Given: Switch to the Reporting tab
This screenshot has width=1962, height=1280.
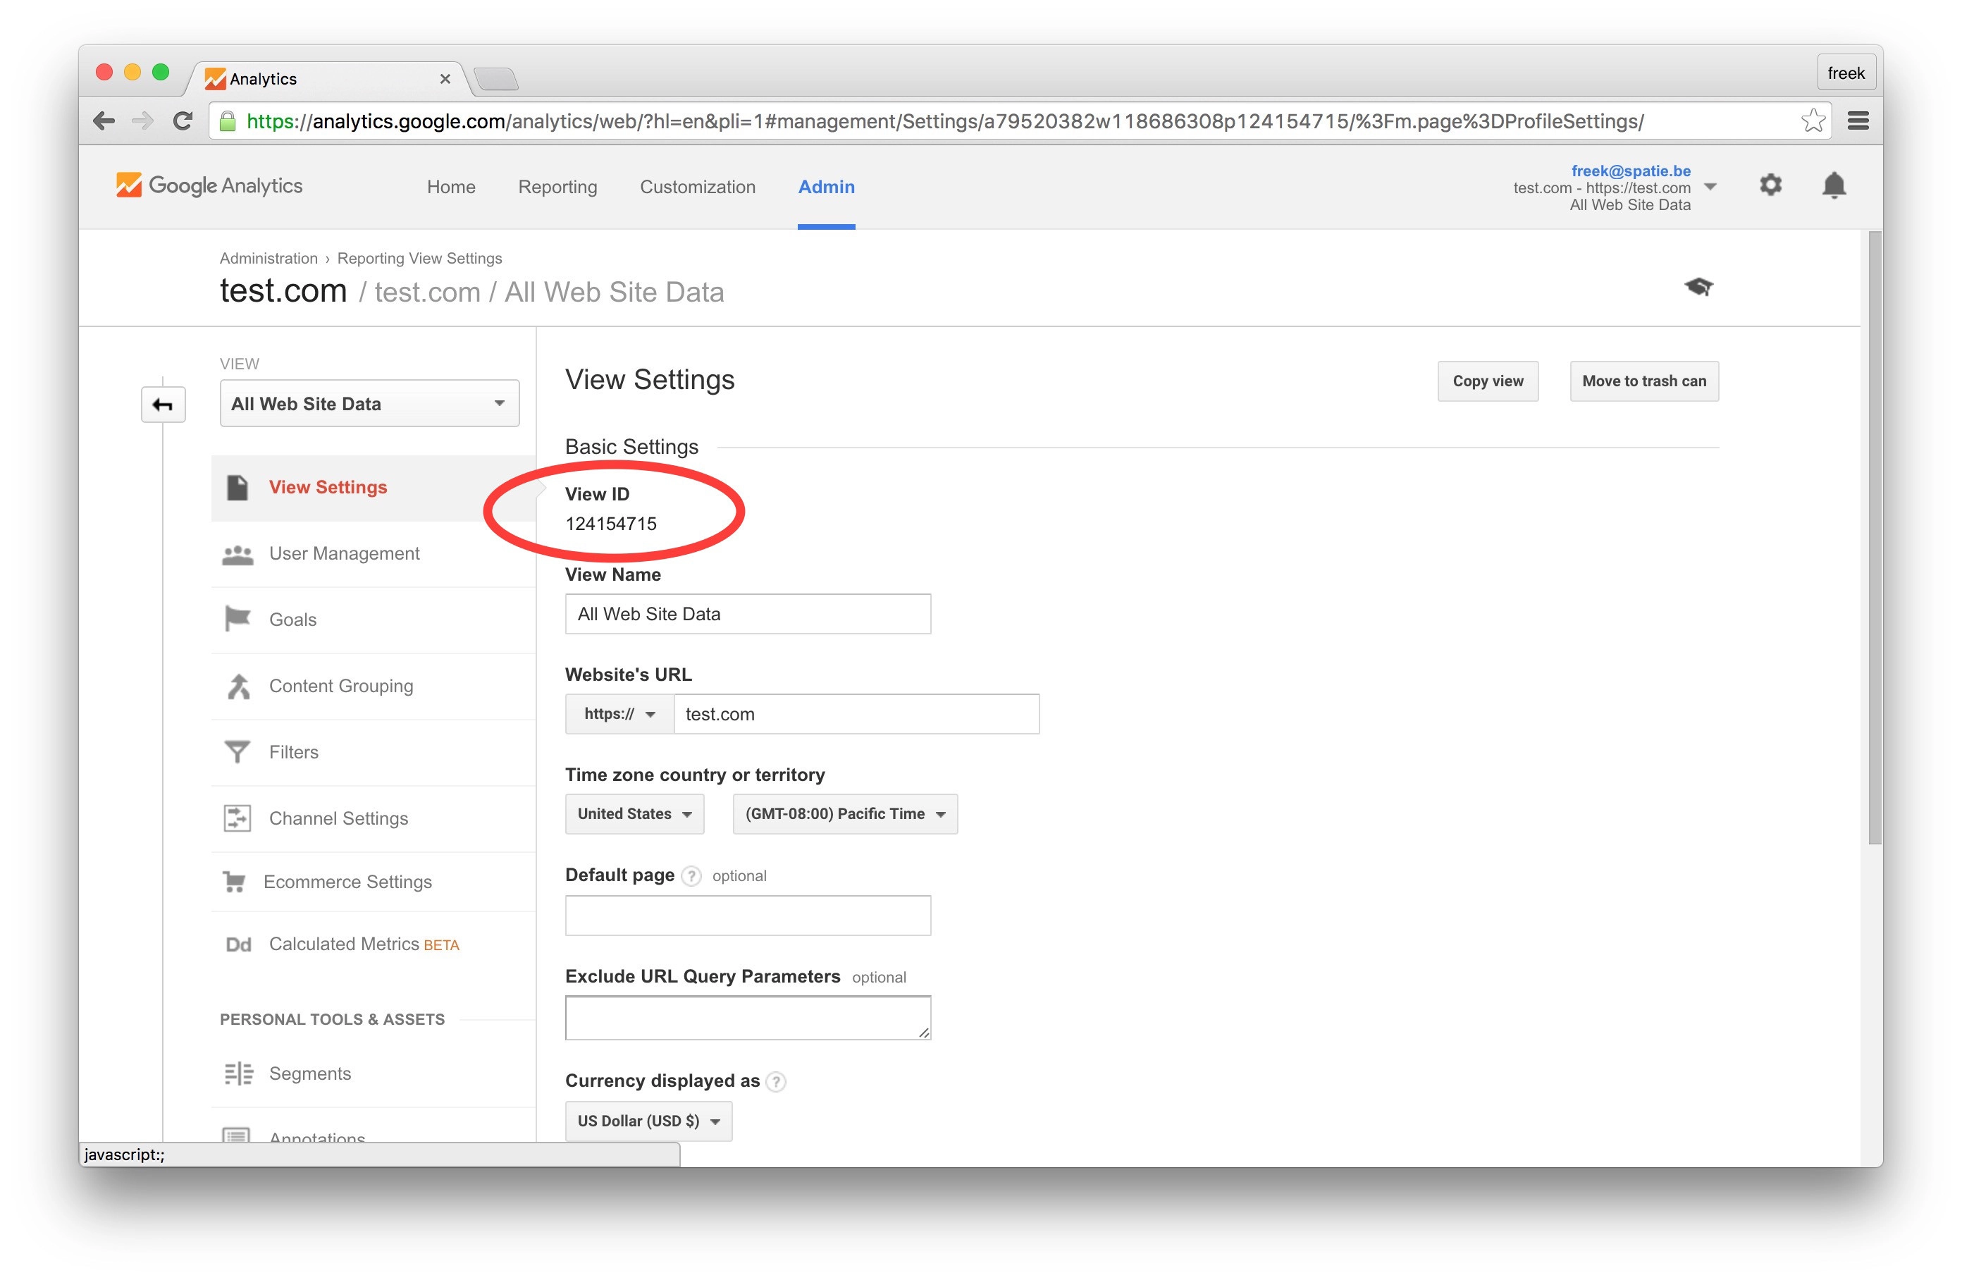Looking at the screenshot, I should (557, 187).
